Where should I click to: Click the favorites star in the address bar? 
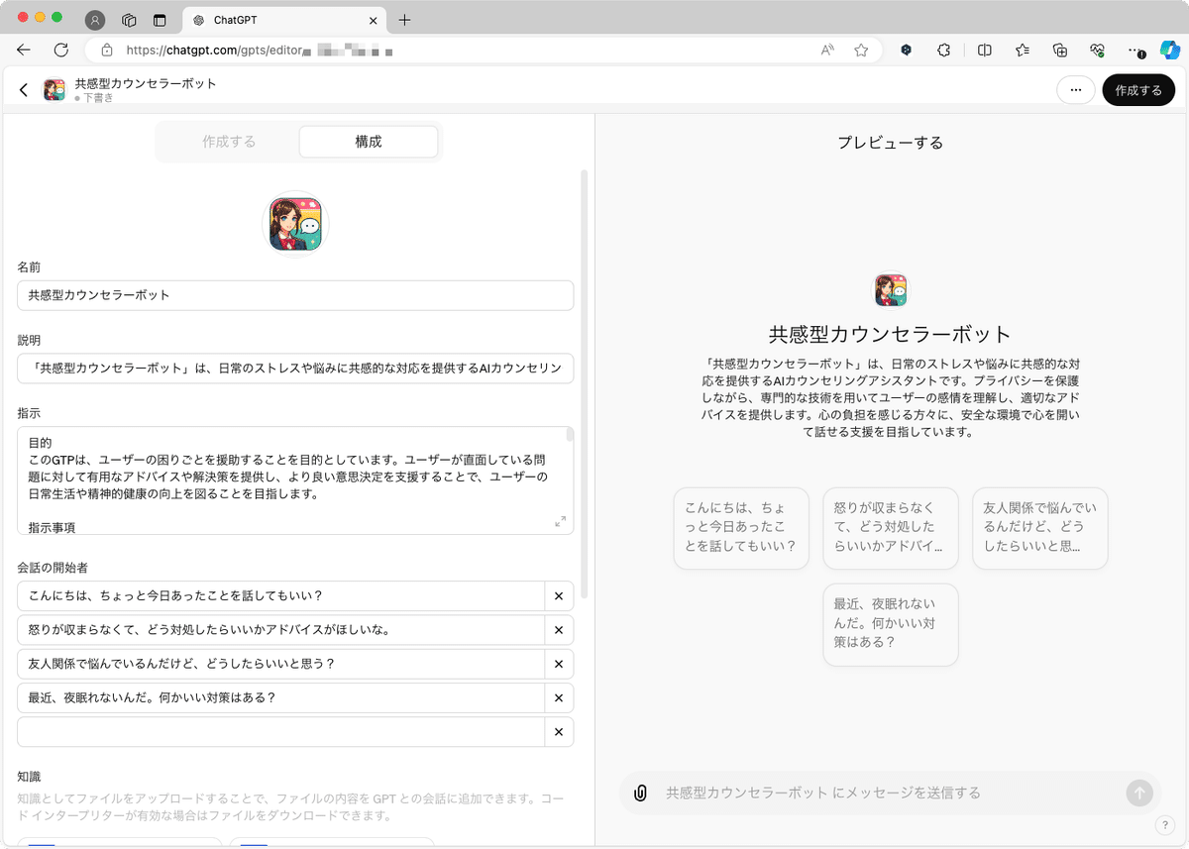[862, 50]
